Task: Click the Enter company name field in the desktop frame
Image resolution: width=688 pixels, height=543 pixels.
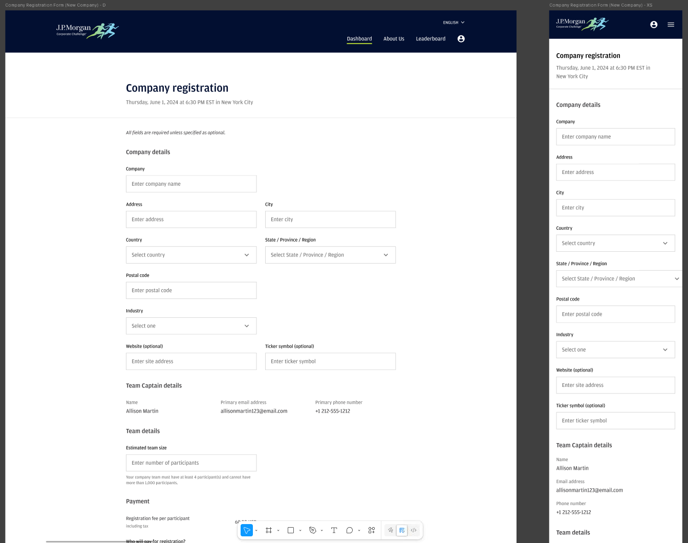Action: pyautogui.click(x=191, y=184)
